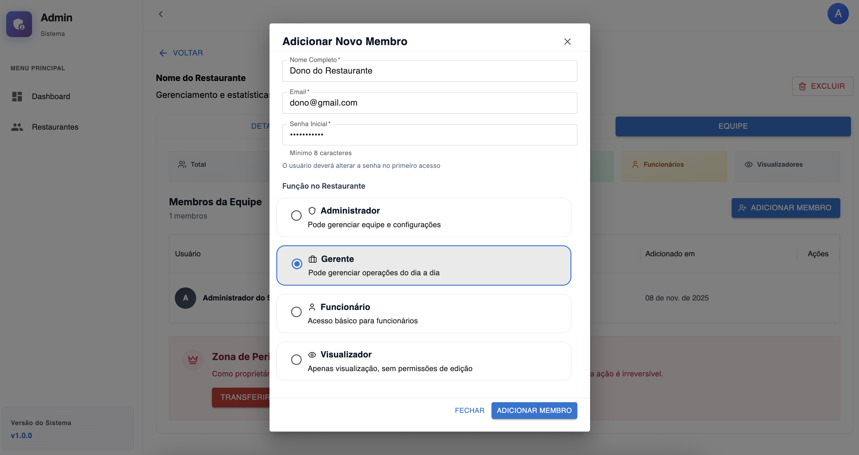859x455 pixels.
Task: Click the Restaurantes people icon
Action: click(17, 127)
